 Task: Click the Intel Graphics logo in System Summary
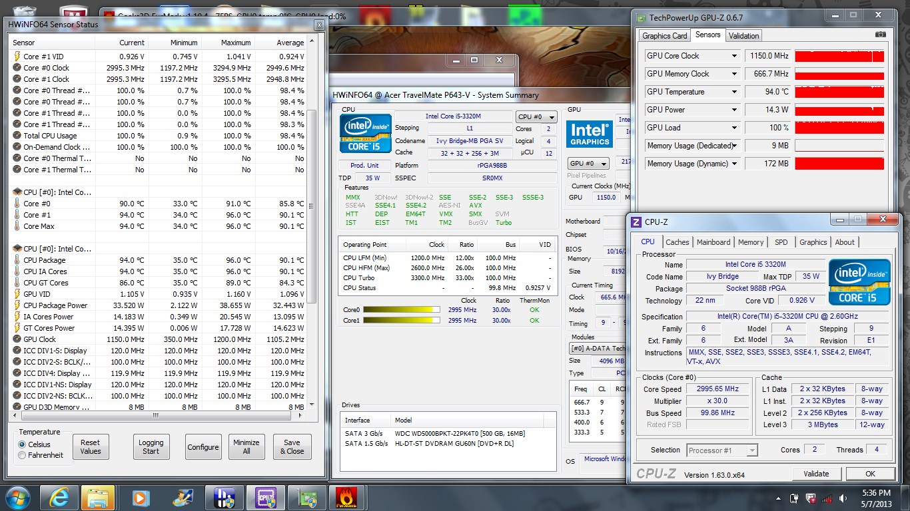point(589,134)
